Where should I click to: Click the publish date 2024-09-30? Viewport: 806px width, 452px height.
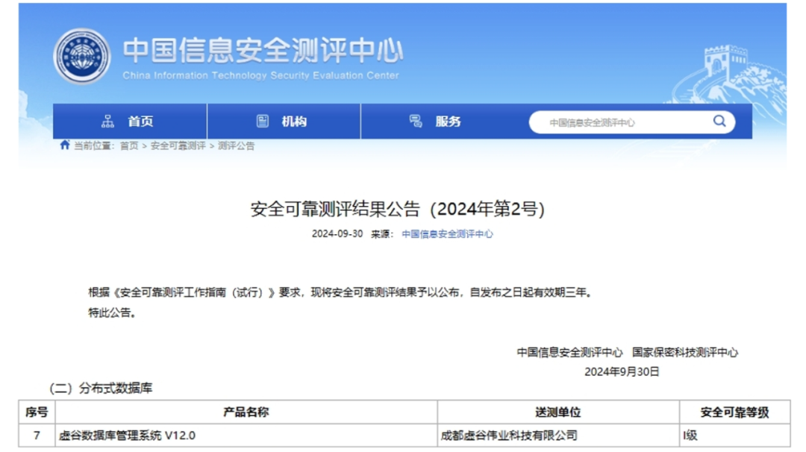coord(337,233)
